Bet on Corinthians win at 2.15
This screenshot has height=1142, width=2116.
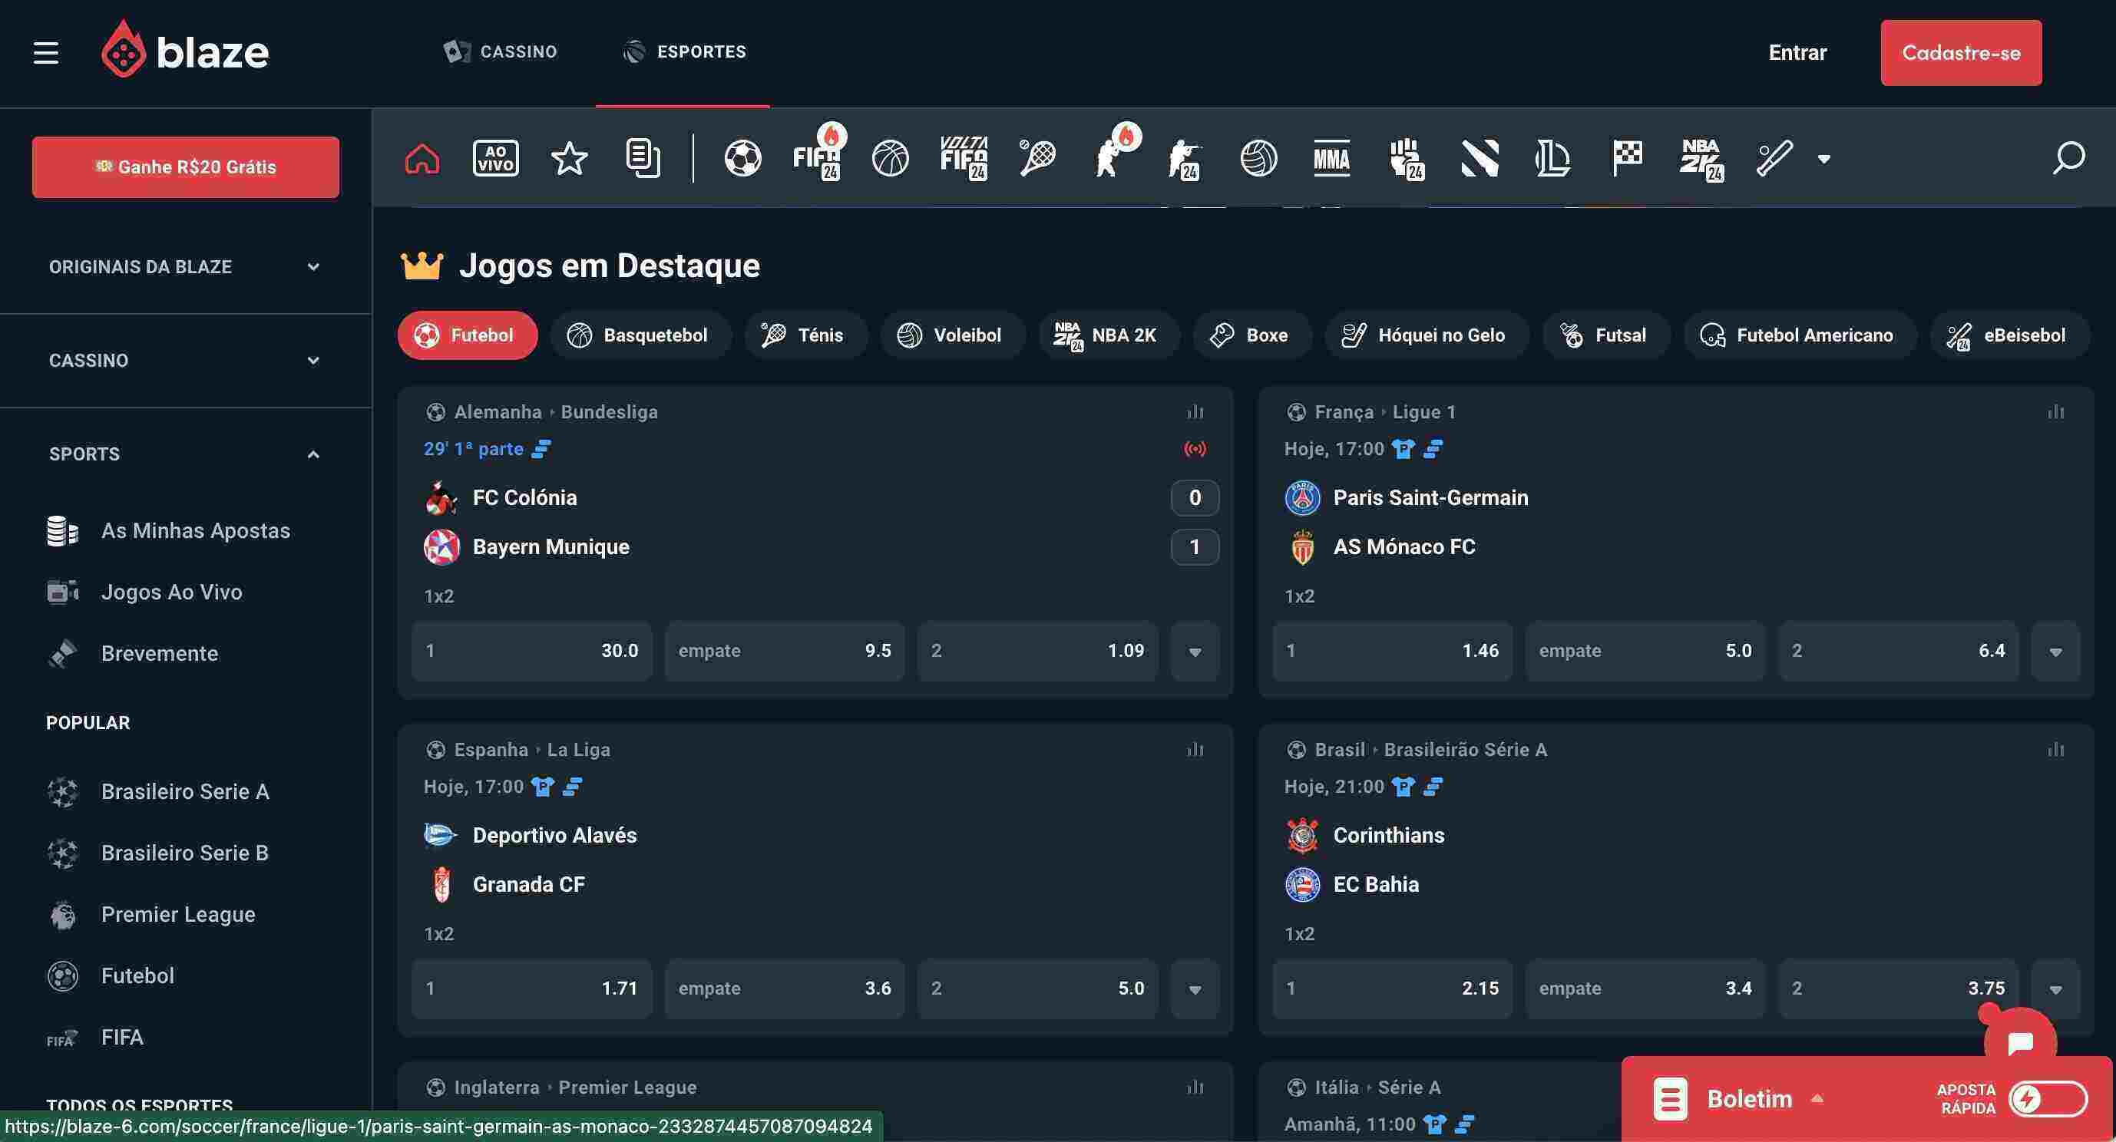pos(1392,989)
